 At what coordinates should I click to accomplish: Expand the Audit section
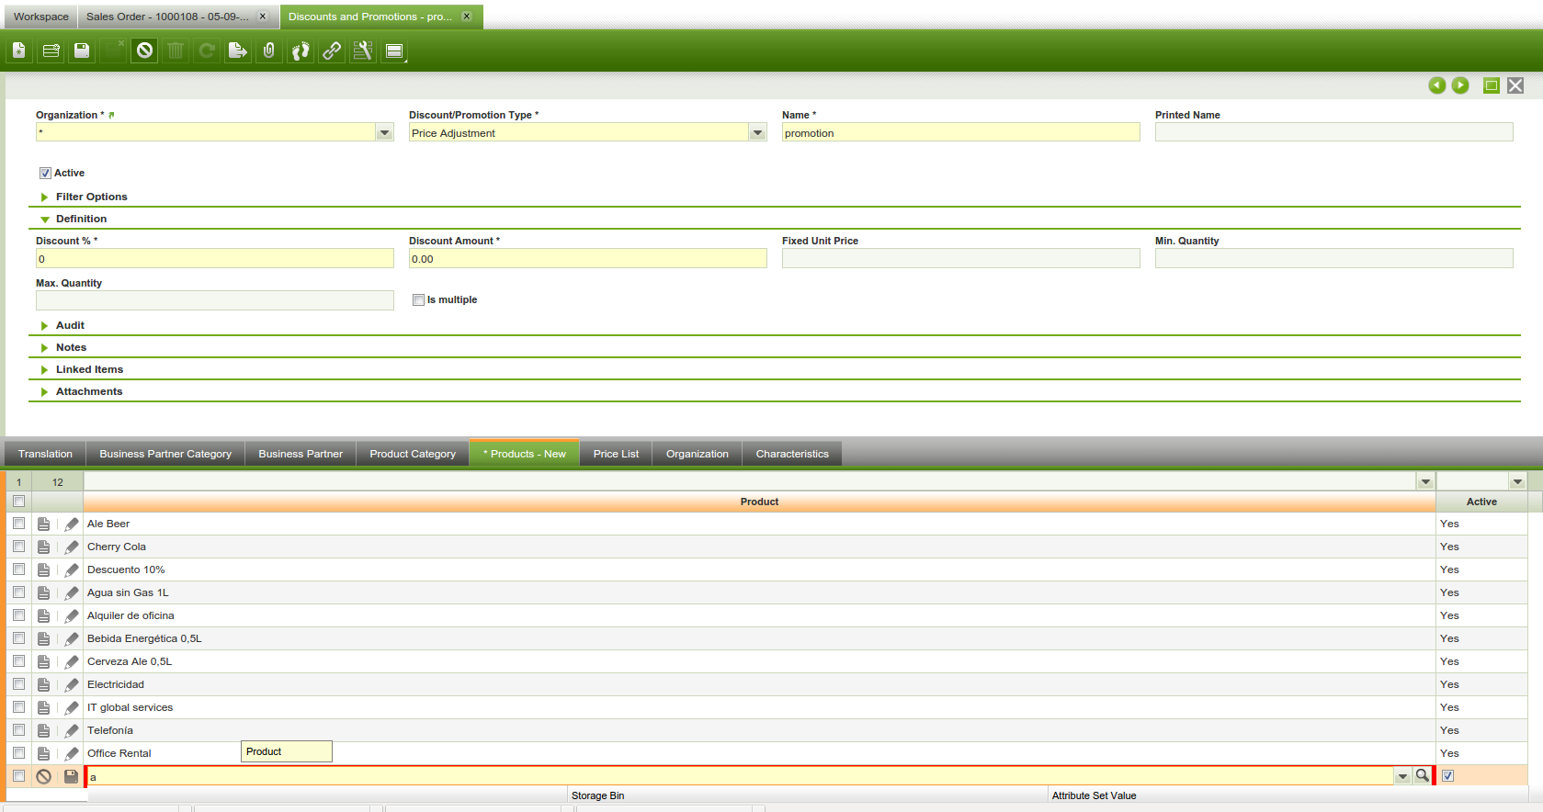[x=70, y=325]
